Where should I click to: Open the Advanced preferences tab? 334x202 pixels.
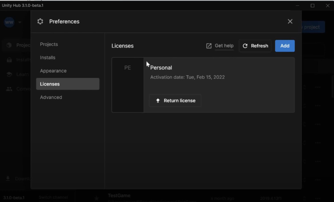coord(51,97)
